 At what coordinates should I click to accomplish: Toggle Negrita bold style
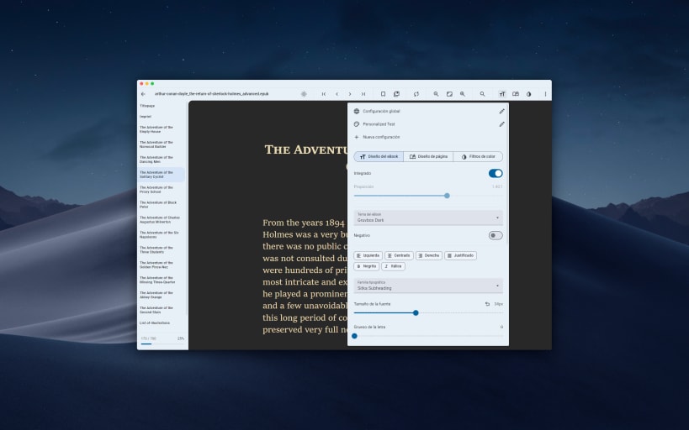point(367,266)
